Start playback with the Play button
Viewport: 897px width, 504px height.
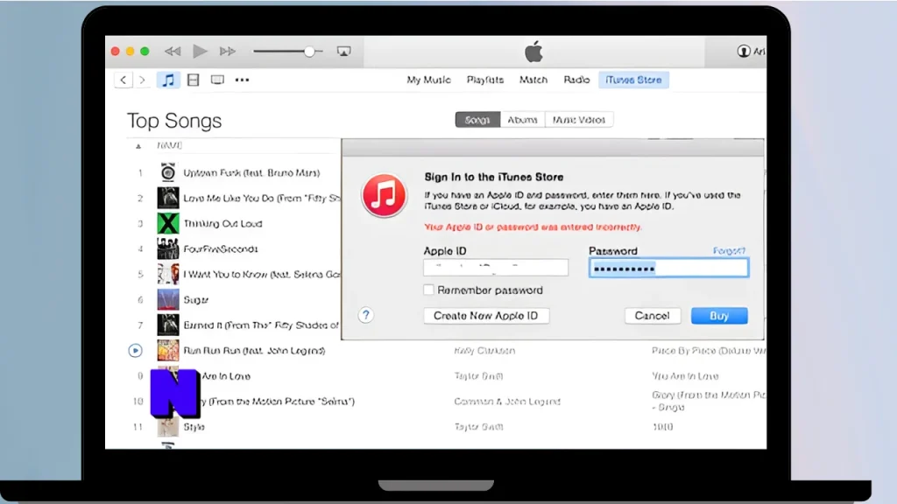200,52
